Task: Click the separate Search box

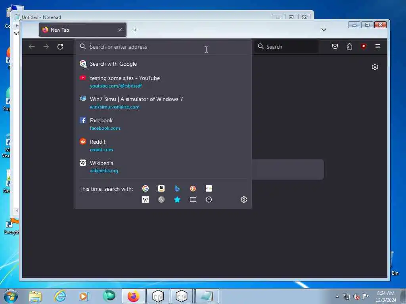Action: click(287, 47)
